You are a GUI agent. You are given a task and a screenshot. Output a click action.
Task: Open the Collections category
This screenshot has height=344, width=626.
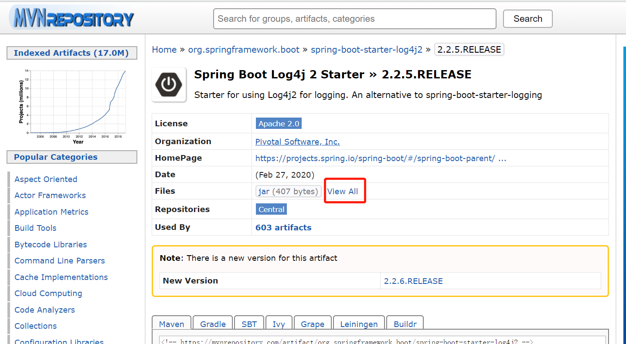(x=36, y=326)
